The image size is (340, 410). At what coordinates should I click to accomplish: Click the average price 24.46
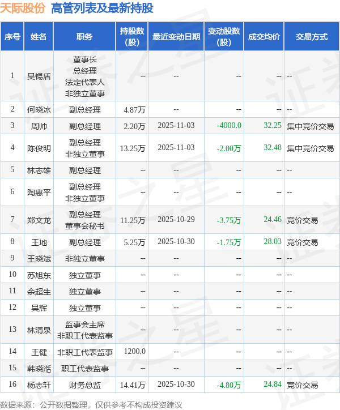click(x=273, y=219)
